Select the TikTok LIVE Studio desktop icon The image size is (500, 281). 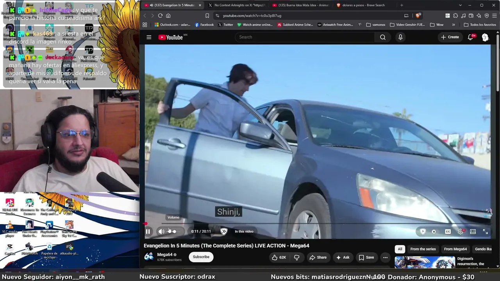[10, 207]
